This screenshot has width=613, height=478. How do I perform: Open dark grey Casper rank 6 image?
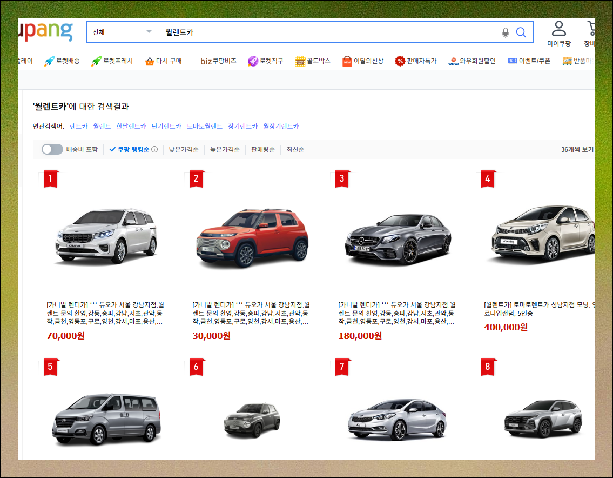point(252,420)
